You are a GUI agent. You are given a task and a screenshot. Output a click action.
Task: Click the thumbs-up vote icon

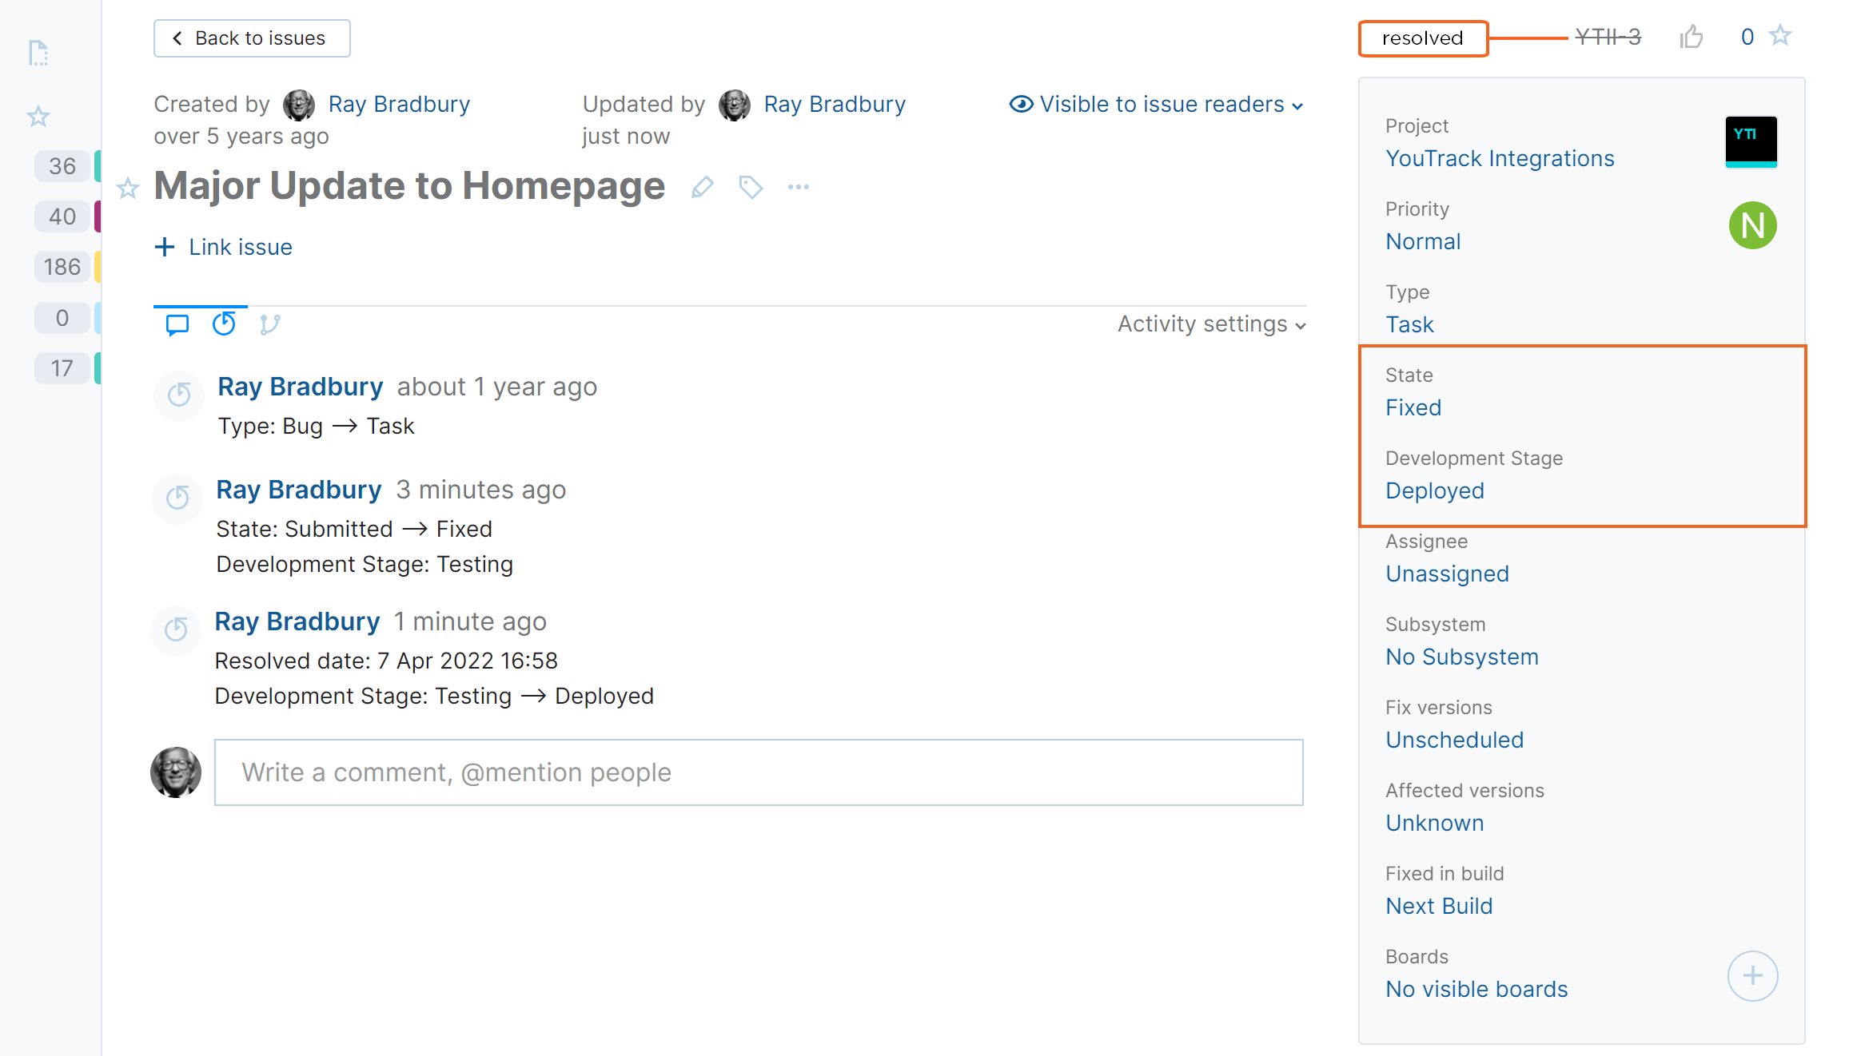(1691, 37)
